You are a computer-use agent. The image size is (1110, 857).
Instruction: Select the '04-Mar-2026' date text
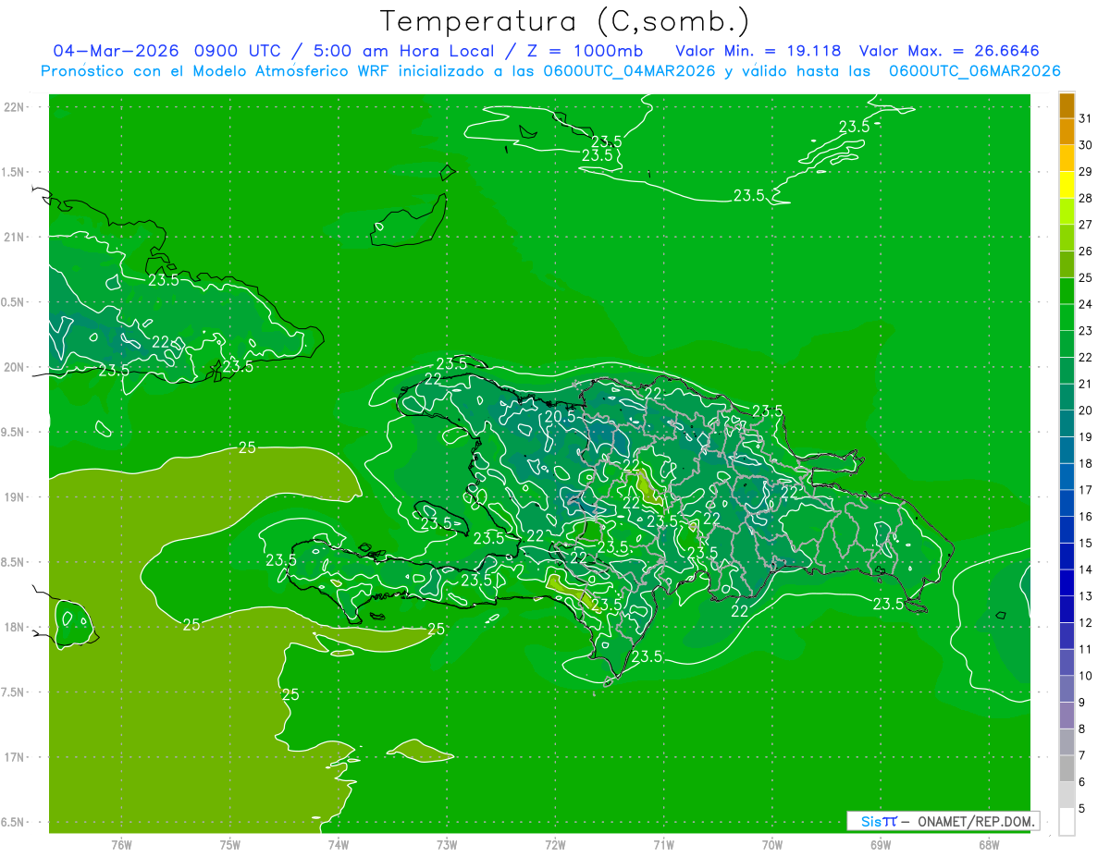coord(116,50)
